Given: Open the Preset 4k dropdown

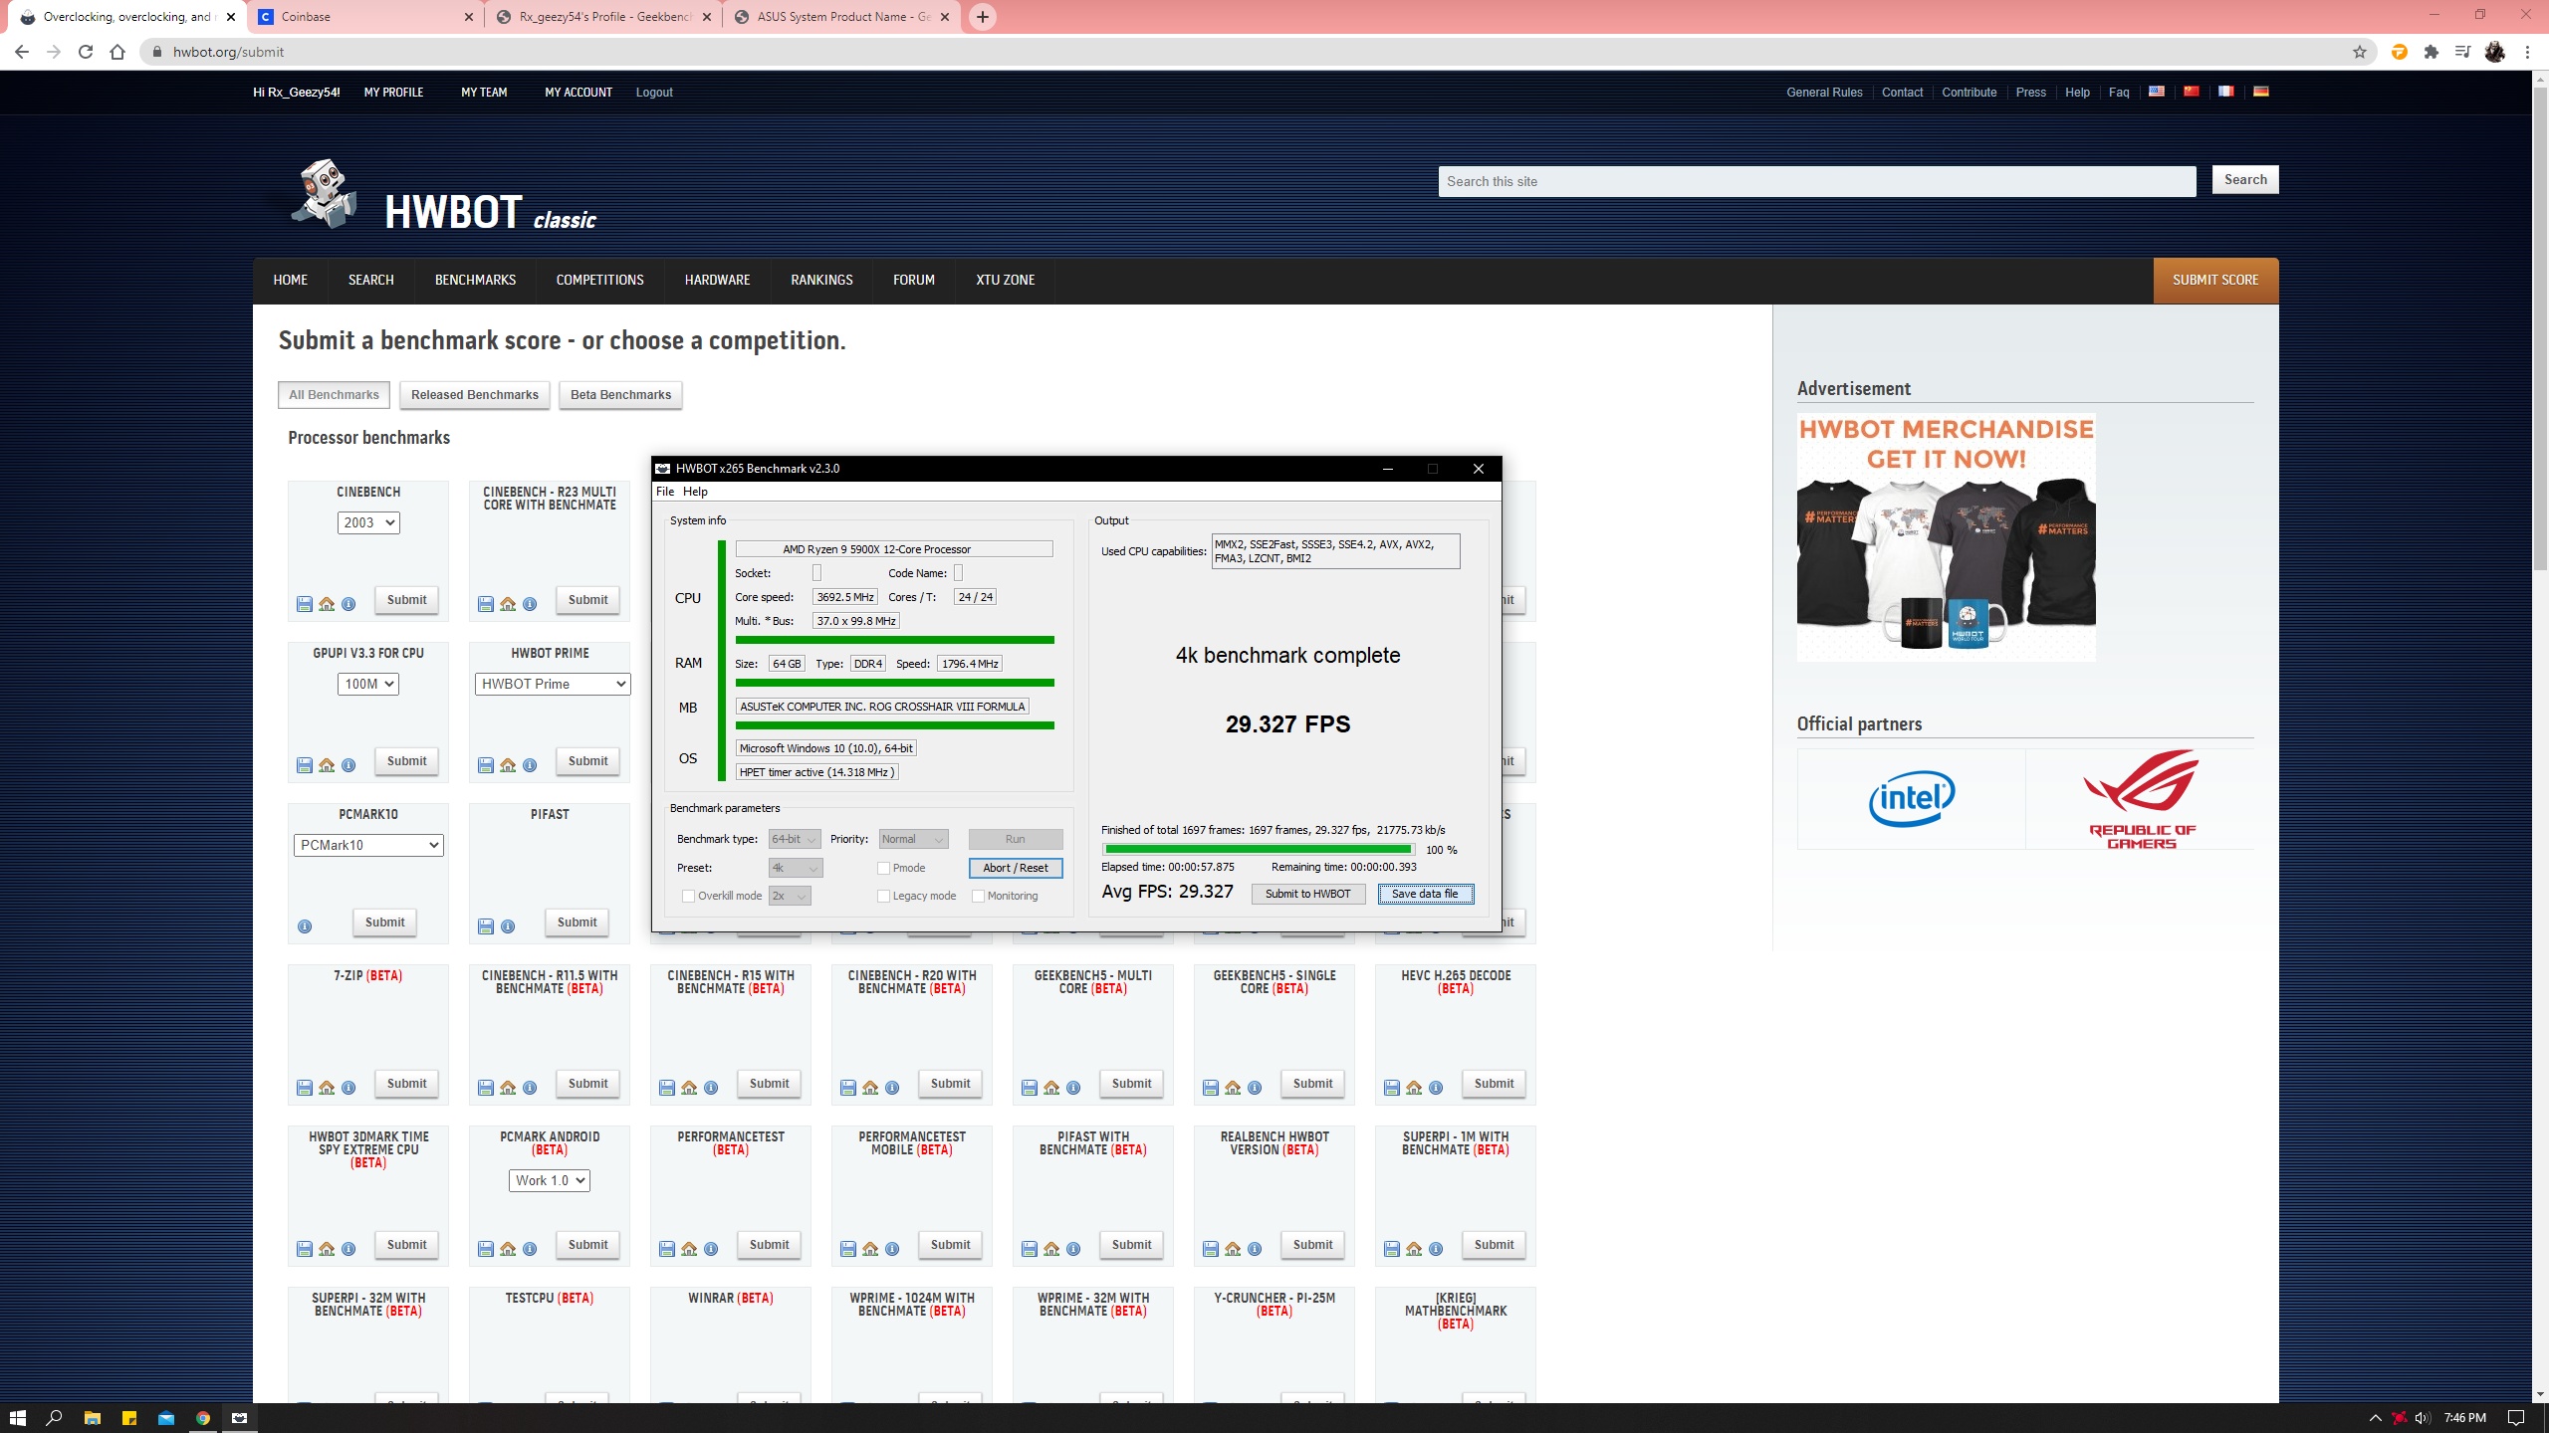Looking at the screenshot, I should 795,868.
